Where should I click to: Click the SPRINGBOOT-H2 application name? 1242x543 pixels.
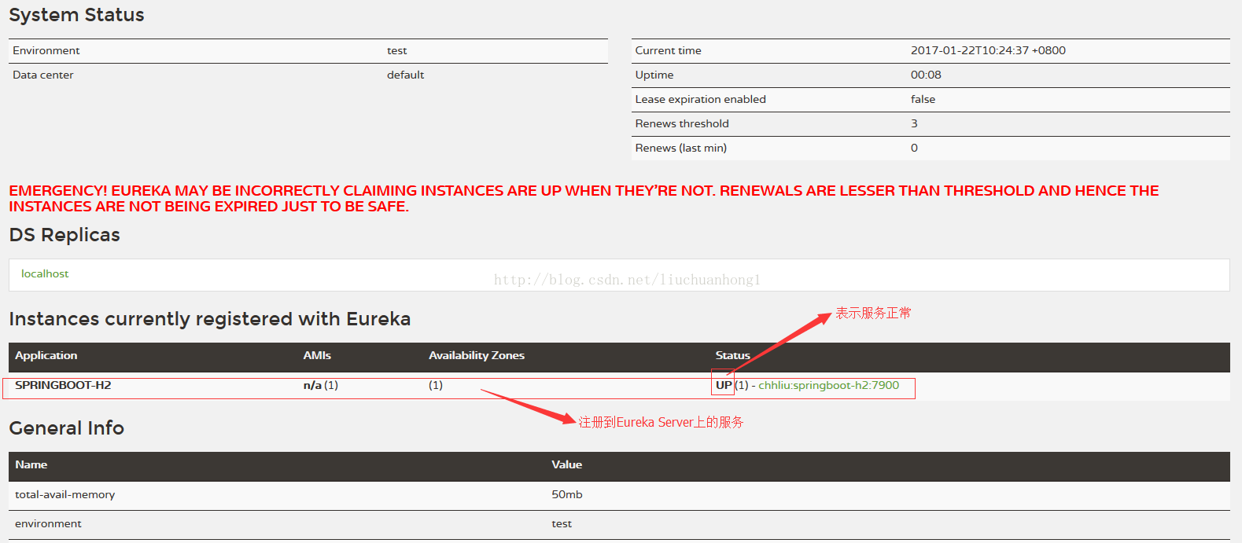pyautogui.click(x=63, y=385)
